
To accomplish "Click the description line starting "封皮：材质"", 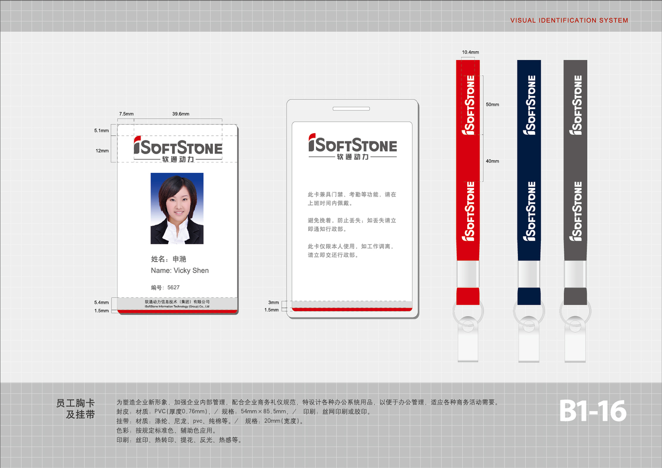I will [245, 412].
